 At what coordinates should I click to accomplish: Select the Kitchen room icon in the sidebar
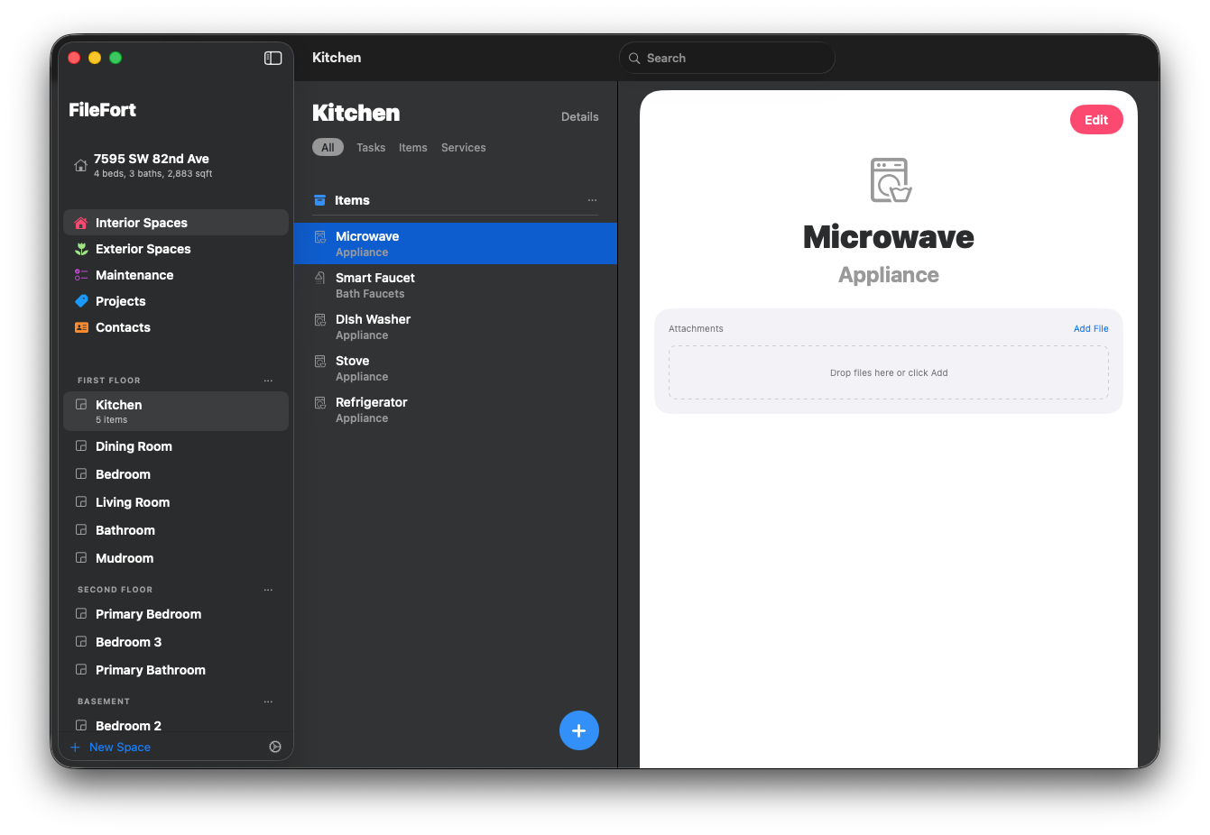(80, 405)
